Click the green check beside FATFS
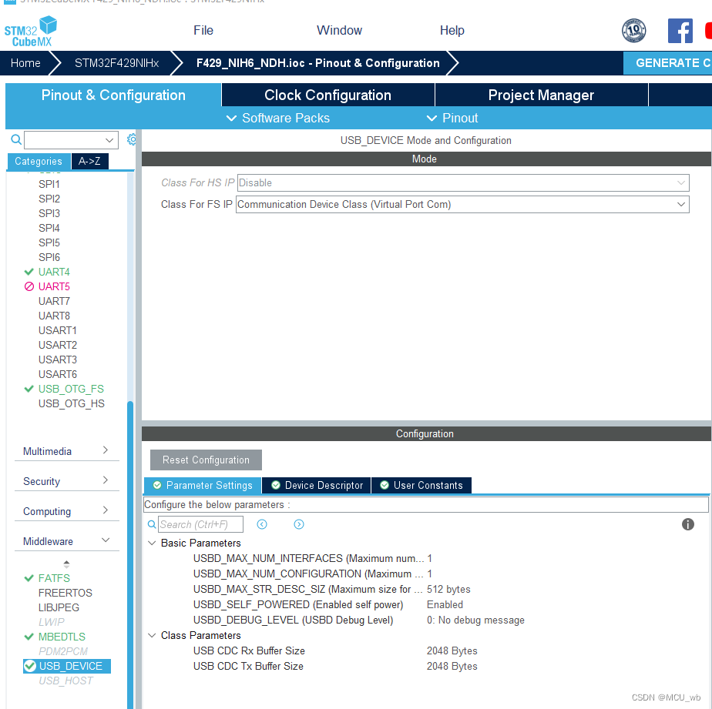Viewport: 712px width, 709px height. 29,578
